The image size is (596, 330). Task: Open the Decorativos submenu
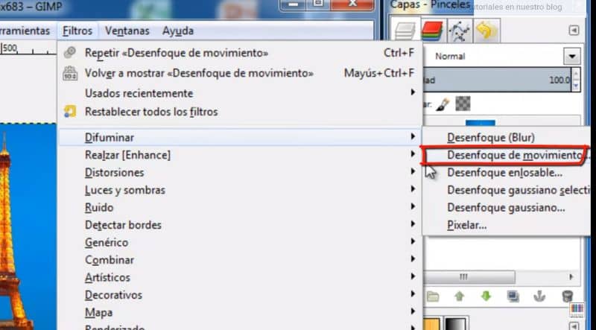239,295
